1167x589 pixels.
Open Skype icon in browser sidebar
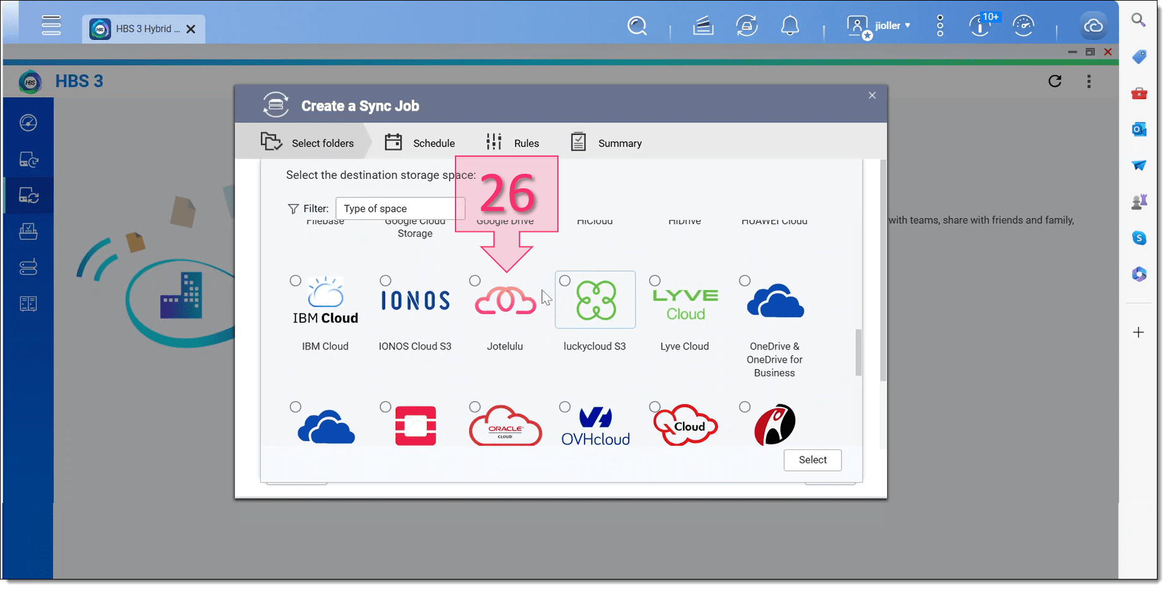1139,238
